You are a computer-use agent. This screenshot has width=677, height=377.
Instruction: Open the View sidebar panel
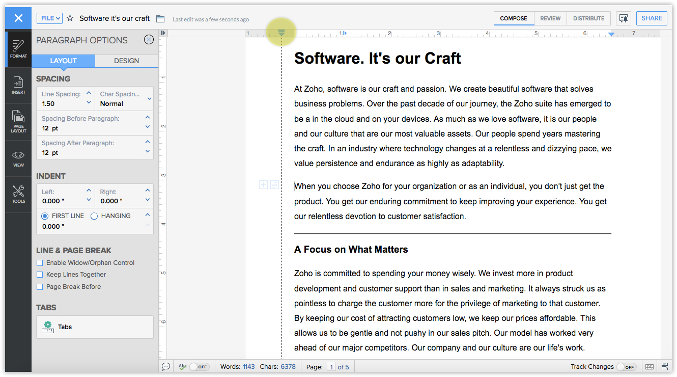[18, 158]
